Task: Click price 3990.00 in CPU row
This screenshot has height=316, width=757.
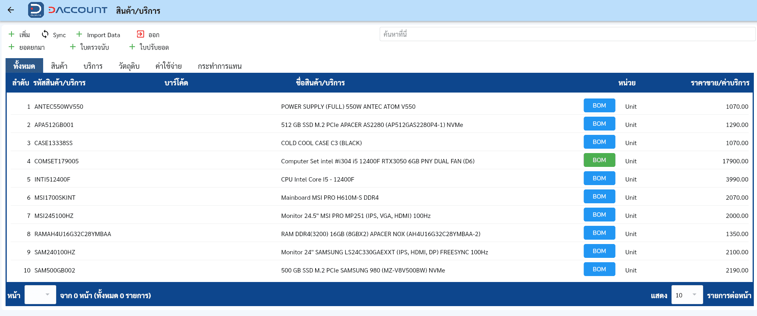Action: click(x=737, y=180)
